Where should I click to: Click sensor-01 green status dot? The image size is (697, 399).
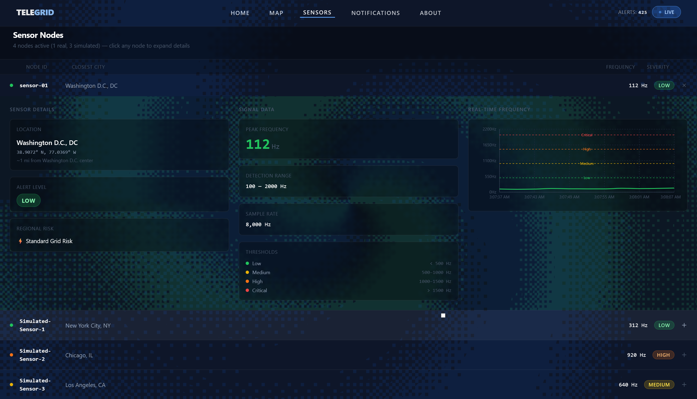[x=11, y=86]
